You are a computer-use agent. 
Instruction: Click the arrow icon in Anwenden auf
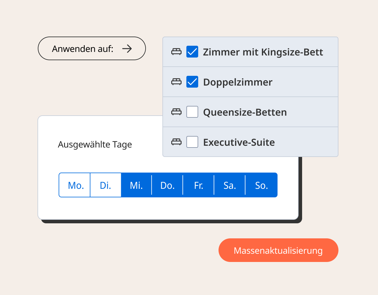(127, 49)
